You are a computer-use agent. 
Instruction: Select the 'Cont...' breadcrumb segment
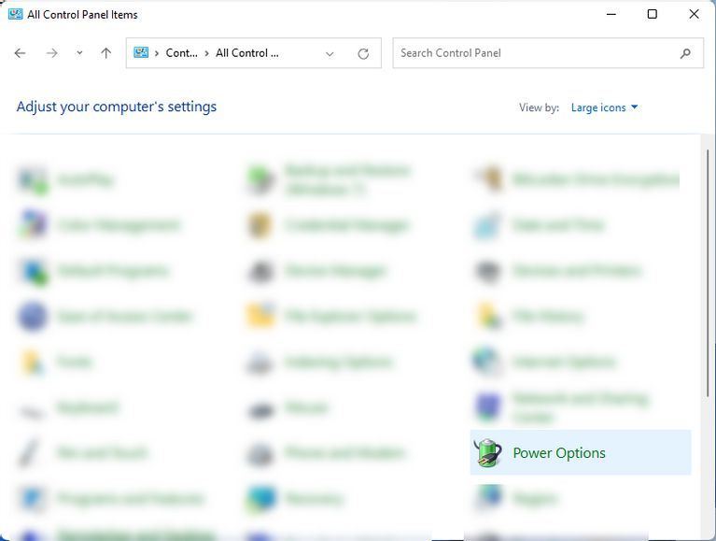click(x=181, y=53)
